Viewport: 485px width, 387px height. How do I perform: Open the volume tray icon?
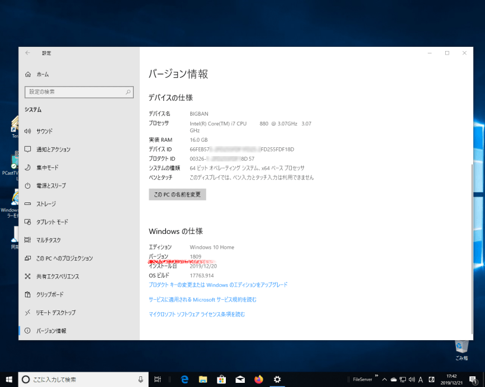coord(411,380)
